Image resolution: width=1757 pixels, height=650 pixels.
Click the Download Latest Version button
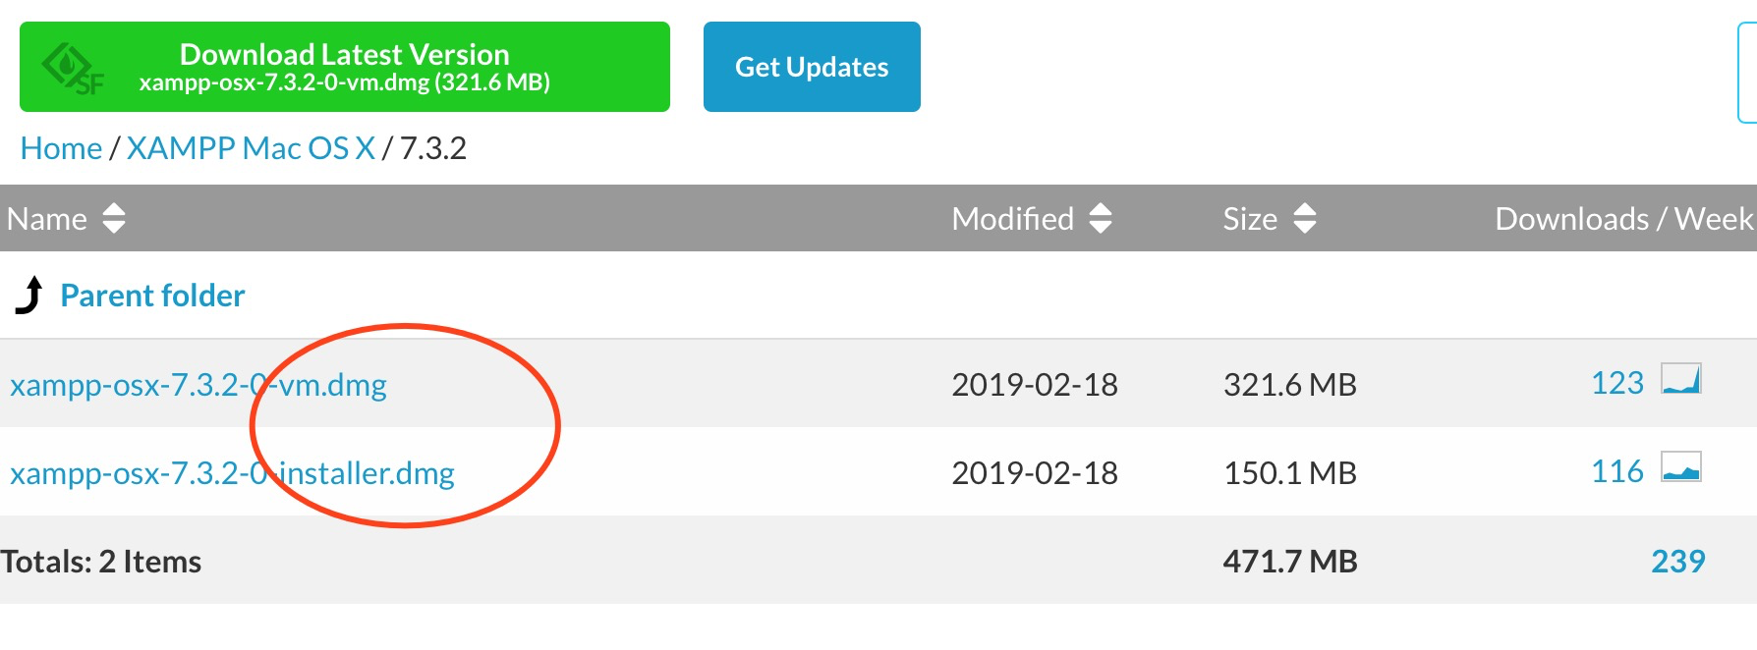tap(345, 67)
